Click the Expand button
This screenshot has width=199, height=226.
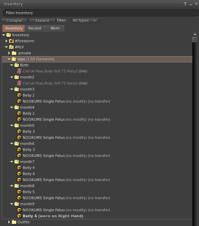click(x=42, y=21)
